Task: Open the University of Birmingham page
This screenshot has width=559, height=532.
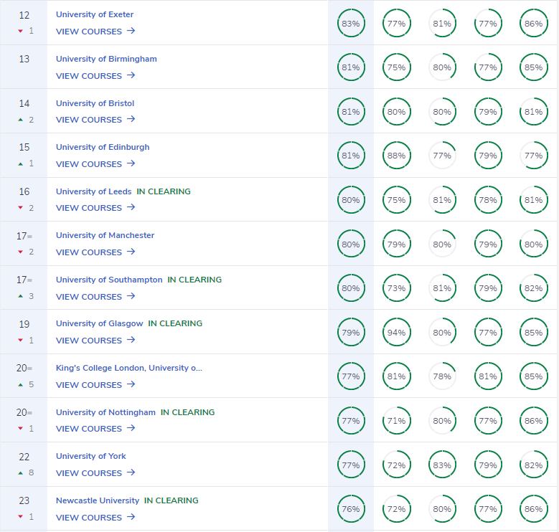Action: pyautogui.click(x=106, y=59)
